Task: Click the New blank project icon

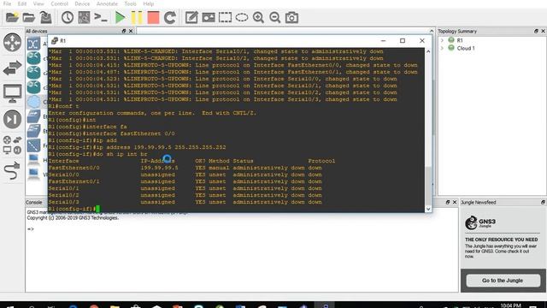Action: click(x=12, y=17)
